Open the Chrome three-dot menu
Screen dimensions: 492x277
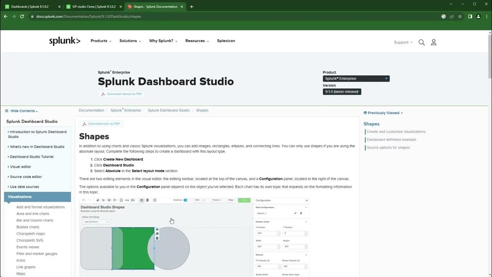[x=486, y=17]
